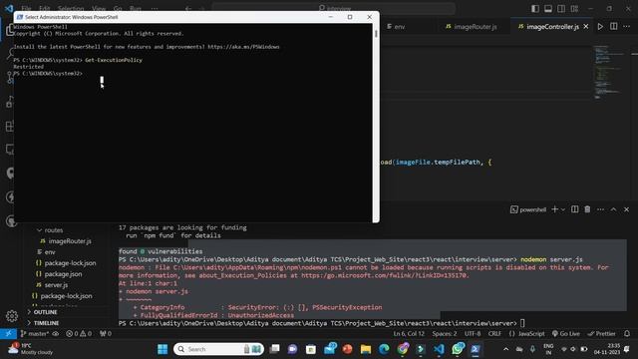
Task: Open the VS Code command center search box
Action: click(x=334, y=8)
